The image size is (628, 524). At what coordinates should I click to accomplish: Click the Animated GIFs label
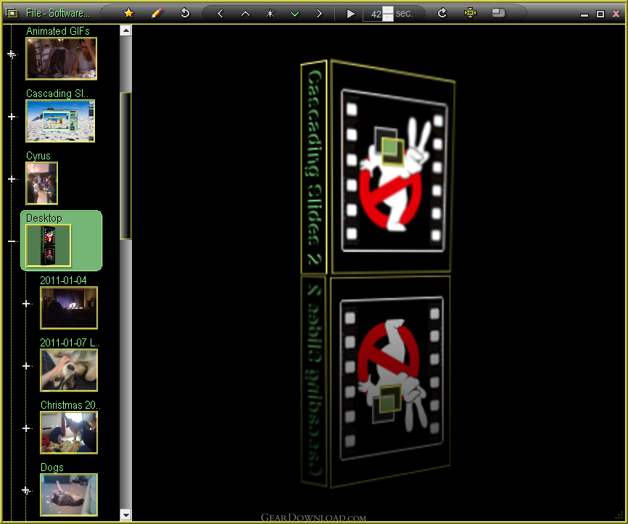(x=58, y=31)
